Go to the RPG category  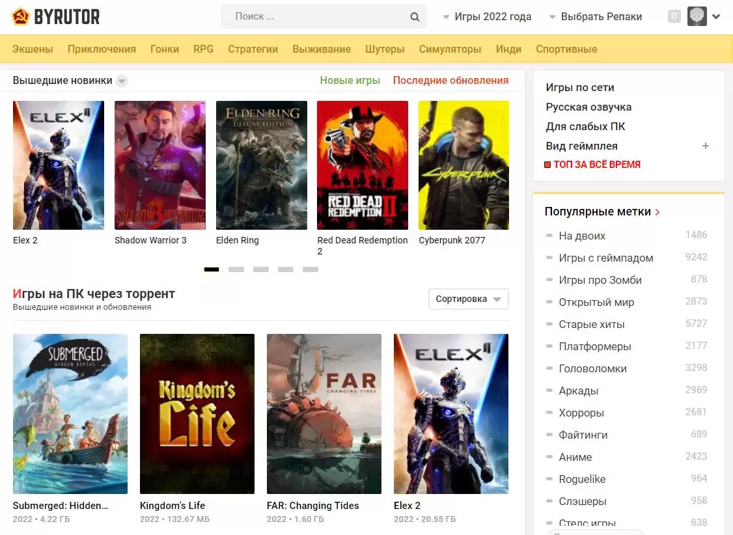[203, 49]
